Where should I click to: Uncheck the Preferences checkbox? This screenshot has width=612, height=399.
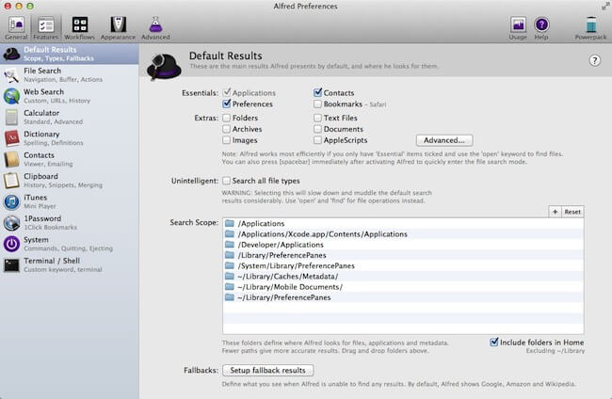[x=226, y=104]
